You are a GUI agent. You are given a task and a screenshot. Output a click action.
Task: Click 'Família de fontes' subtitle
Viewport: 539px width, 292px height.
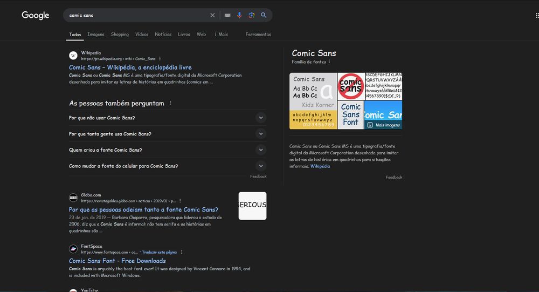pyautogui.click(x=309, y=62)
